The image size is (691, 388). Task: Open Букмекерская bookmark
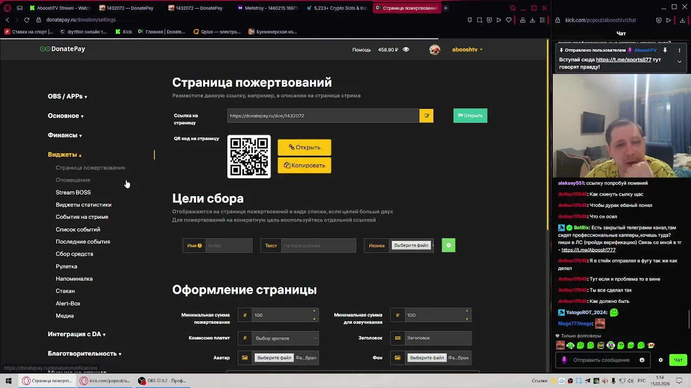(273, 32)
